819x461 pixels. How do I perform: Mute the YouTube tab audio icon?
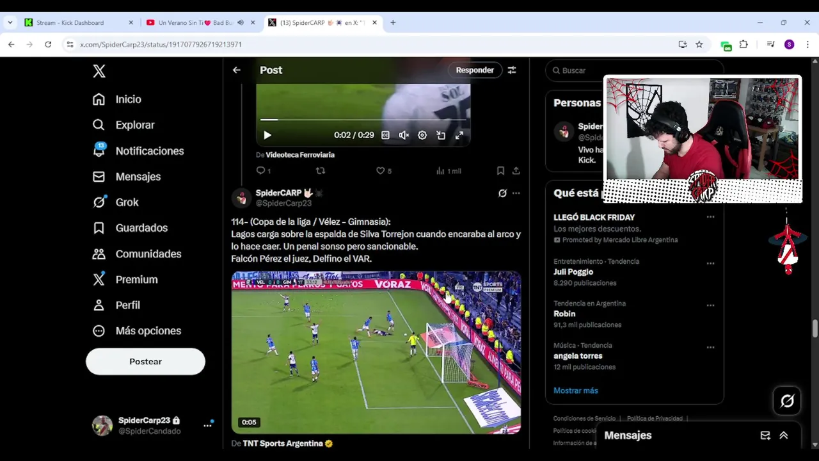241,22
